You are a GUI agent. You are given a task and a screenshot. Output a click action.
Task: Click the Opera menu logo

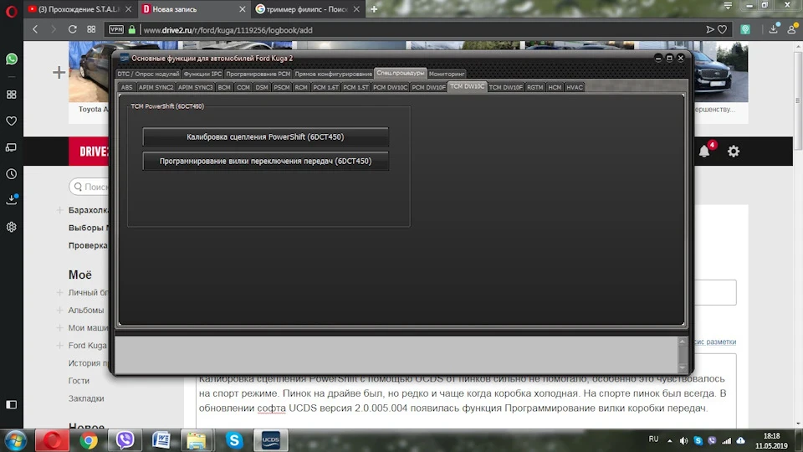point(11,11)
